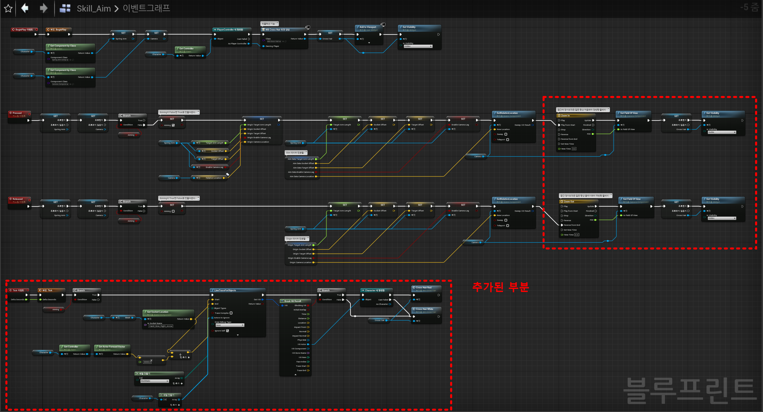Click the Cross Hair Red event node icon
763x412 pixels.
click(x=414, y=287)
